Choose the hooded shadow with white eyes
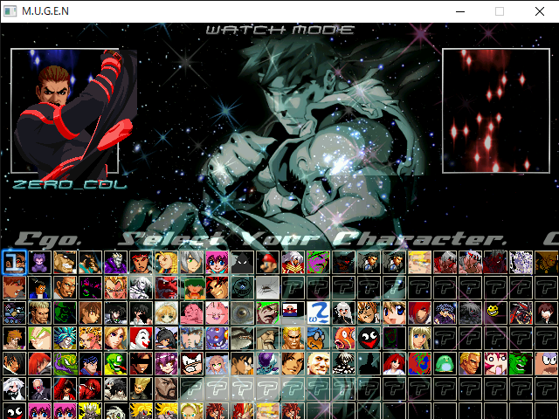This screenshot has height=419, width=559. tap(242, 263)
